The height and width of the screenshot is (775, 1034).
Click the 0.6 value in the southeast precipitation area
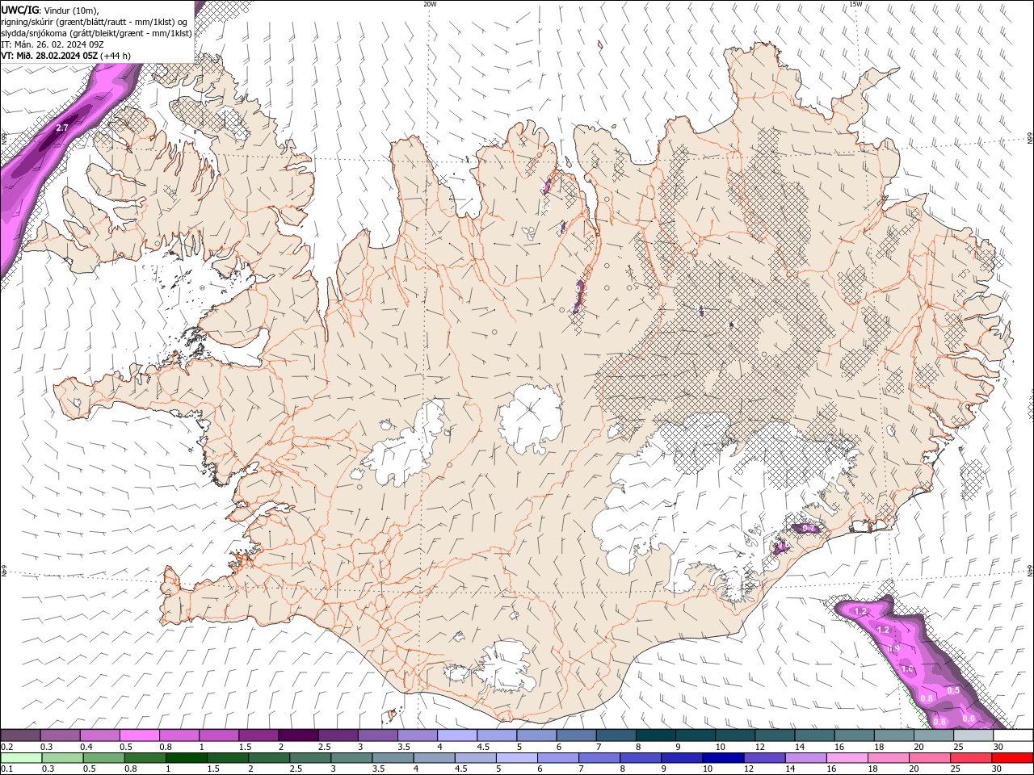pyautogui.click(x=969, y=718)
